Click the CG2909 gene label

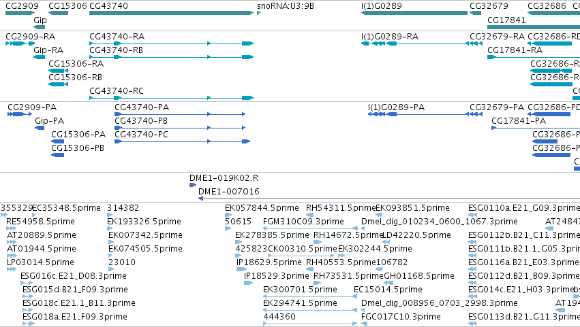[x=22, y=6]
